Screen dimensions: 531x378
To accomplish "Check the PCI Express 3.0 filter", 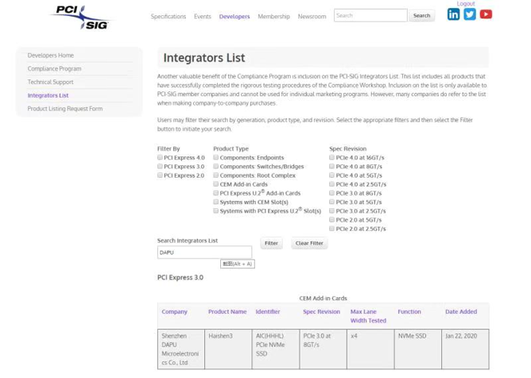I will [160, 166].
